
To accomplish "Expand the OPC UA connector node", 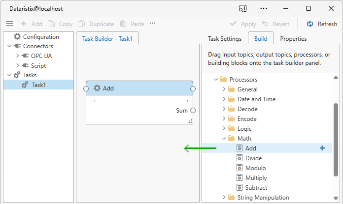I will [x=17, y=56].
